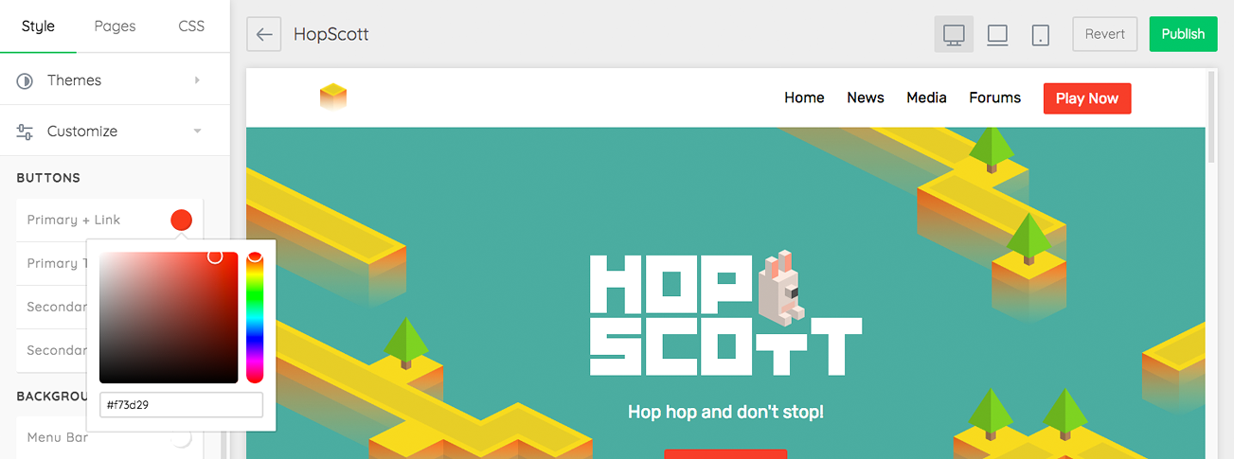Expand the Themes section arrow
Image resolution: width=1234 pixels, height=459 pixels.
[x=197, y=80]
